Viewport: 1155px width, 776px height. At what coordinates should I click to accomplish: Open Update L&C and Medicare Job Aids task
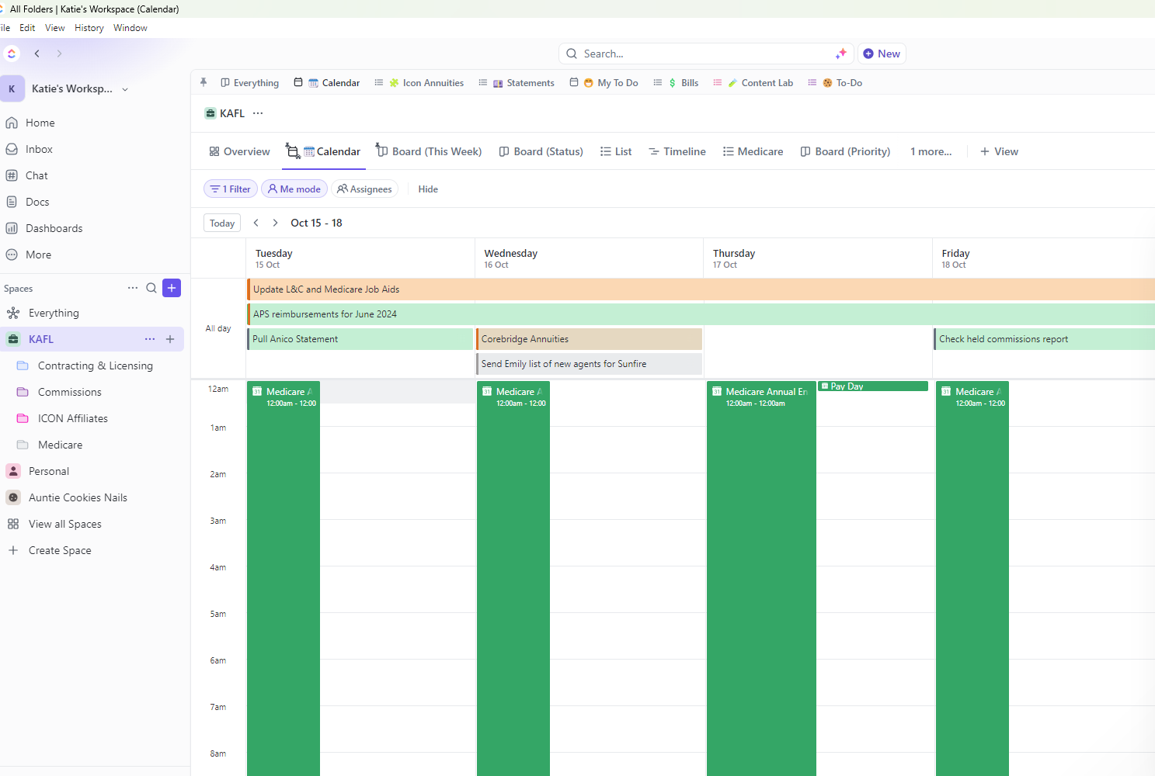(x=701, y=289)
